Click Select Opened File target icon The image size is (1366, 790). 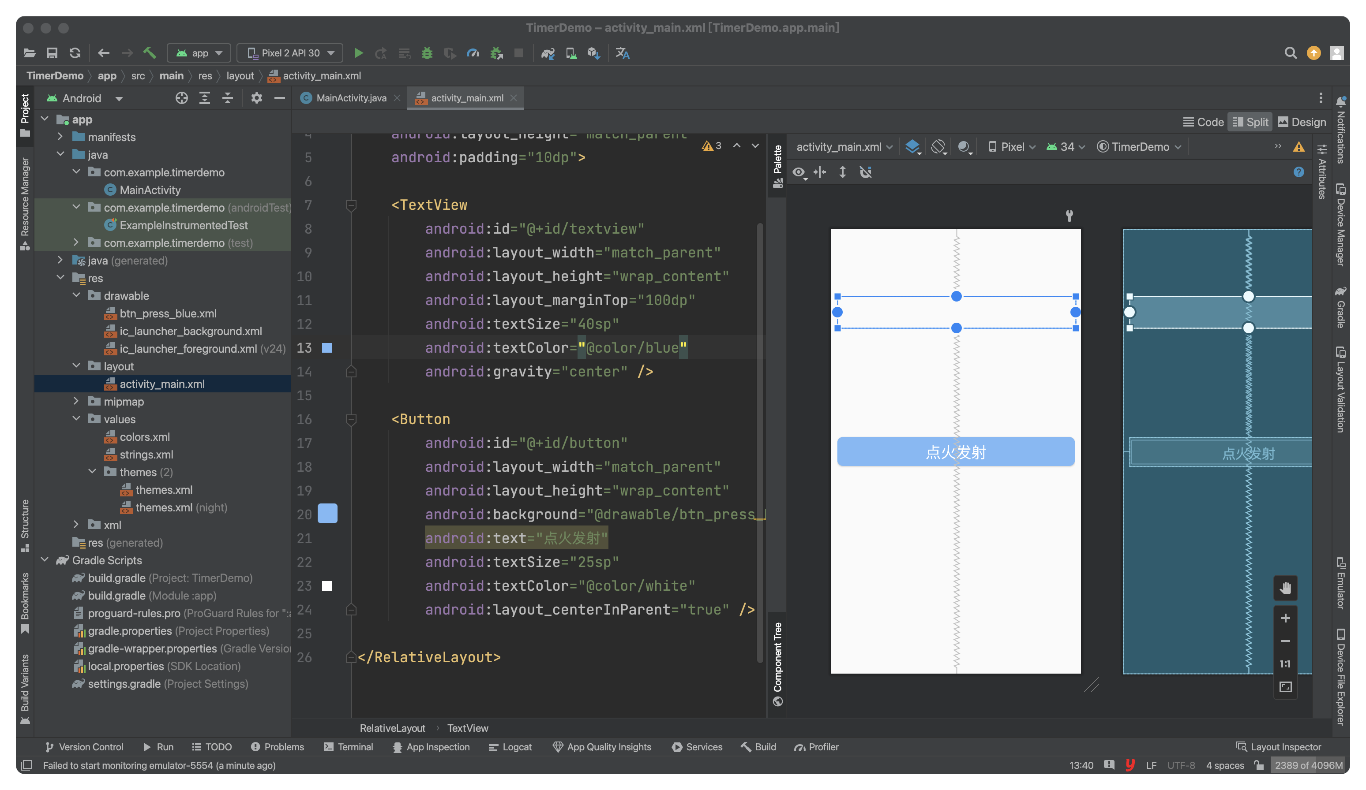[182, 98]
